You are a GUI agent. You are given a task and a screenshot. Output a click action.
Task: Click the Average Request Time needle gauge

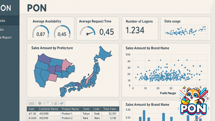click(88, 31)
